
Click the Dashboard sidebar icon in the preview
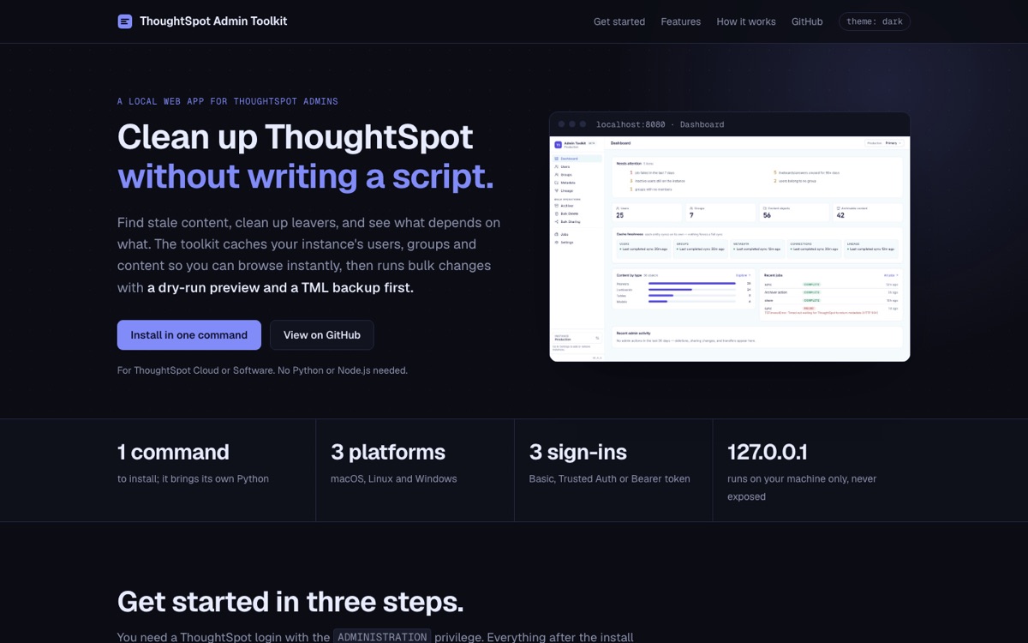[556, 159]
